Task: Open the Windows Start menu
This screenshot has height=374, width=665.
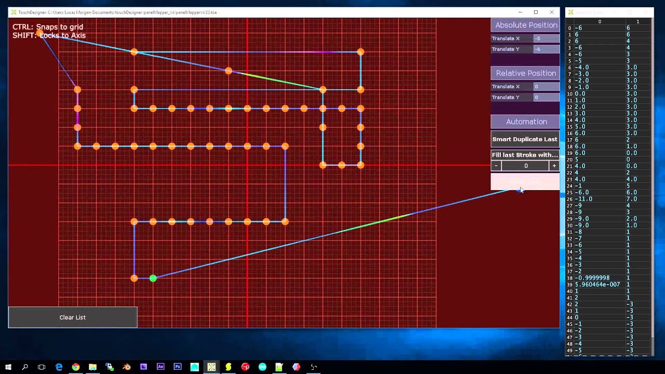Action: pos(8,367)
